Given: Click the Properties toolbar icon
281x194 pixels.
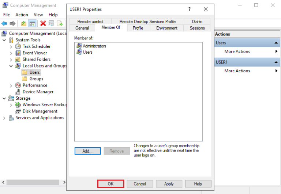Looking at the screenshot, I should (x=51, y=24).
